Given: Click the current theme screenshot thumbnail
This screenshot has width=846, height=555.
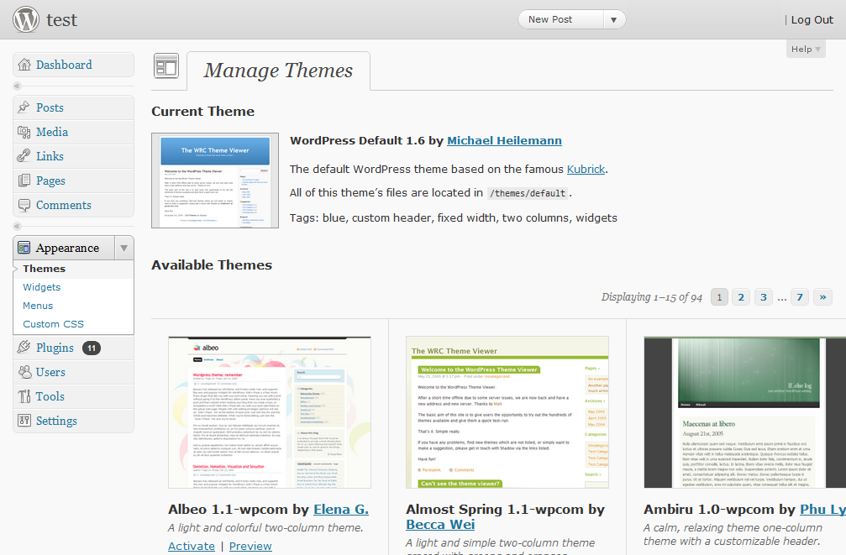Looking at the screenshot, I should (x=215, y=181).
